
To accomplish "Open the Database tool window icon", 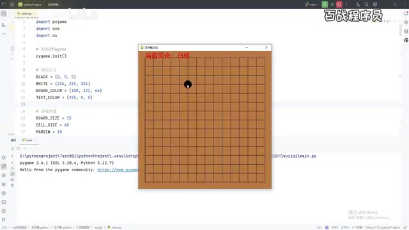I will tap(406, 31).
